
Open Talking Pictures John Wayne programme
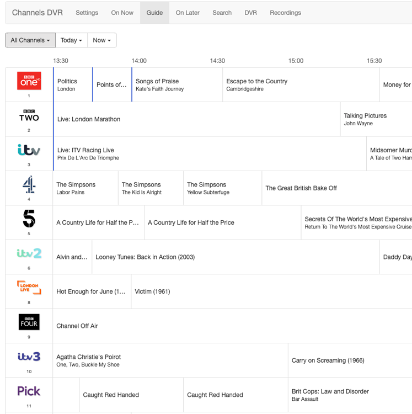pyautogui.click(x=376, y=119)
